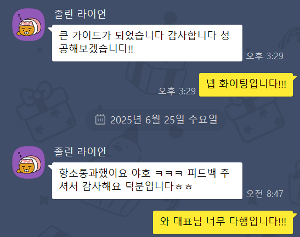Screen dimensions: 300x237
Task: Open the 2025년 6월 25일 수요일 date label
Action: click(x=164, y=120)
